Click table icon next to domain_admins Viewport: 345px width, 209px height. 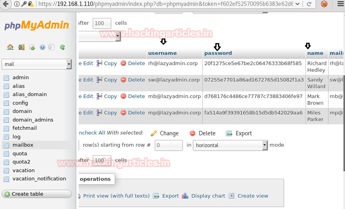click(6, 120)
